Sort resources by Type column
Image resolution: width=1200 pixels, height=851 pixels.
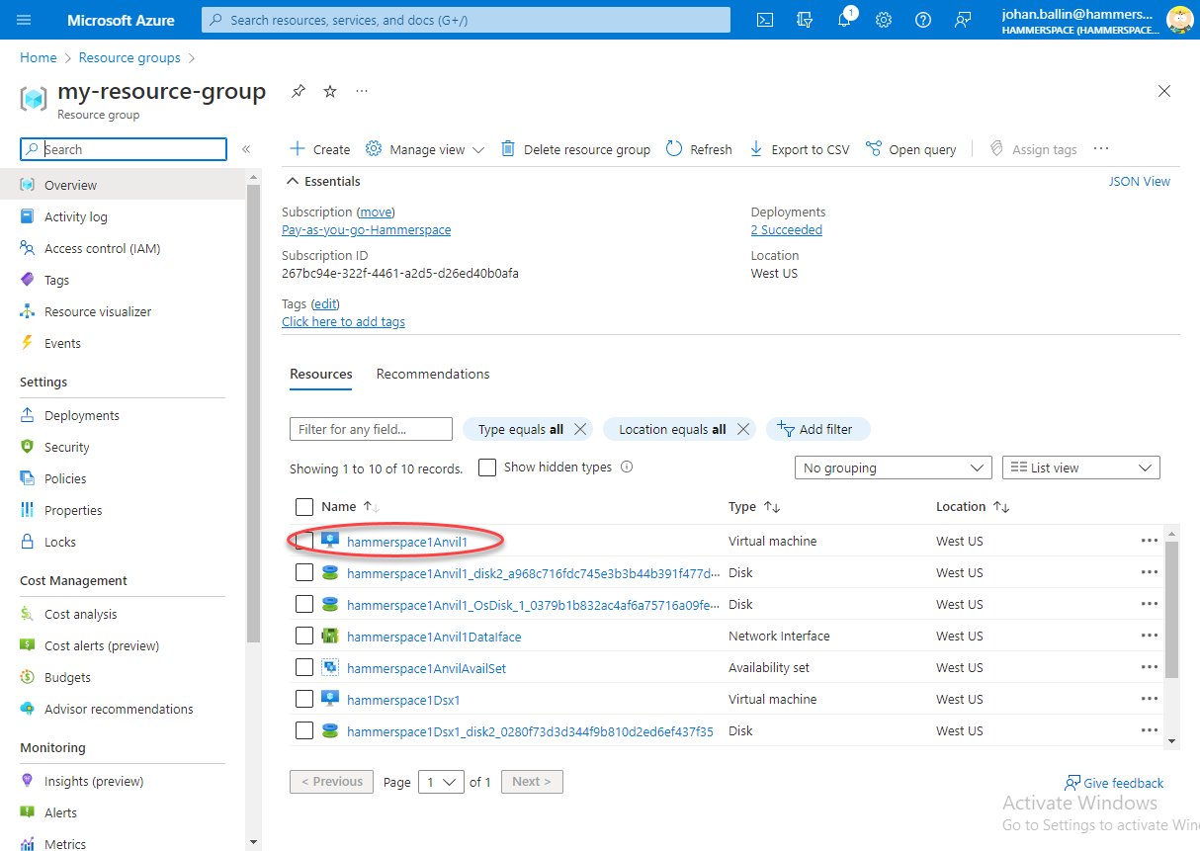point(754,507)
